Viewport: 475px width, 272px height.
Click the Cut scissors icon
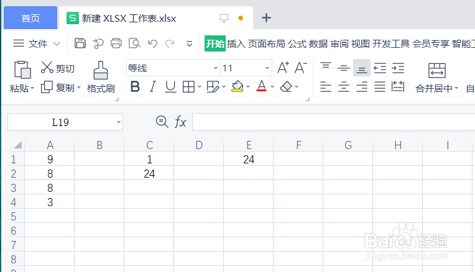click(x=47, y=68)
